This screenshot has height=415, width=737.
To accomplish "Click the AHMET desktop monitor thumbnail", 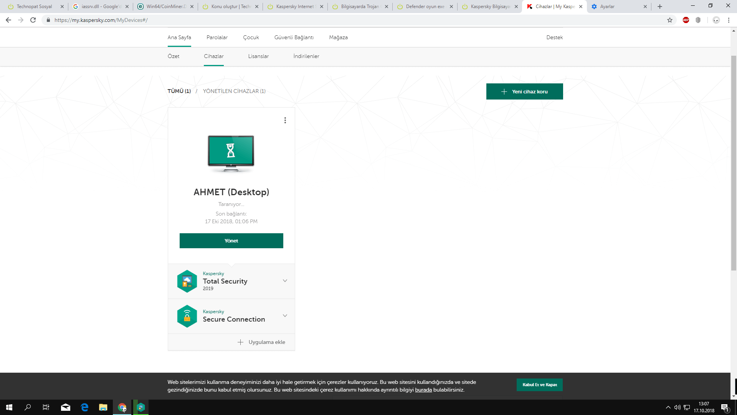I will (x=231, y=153).
